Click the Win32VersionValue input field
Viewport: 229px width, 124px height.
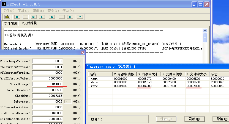point(47,78)
